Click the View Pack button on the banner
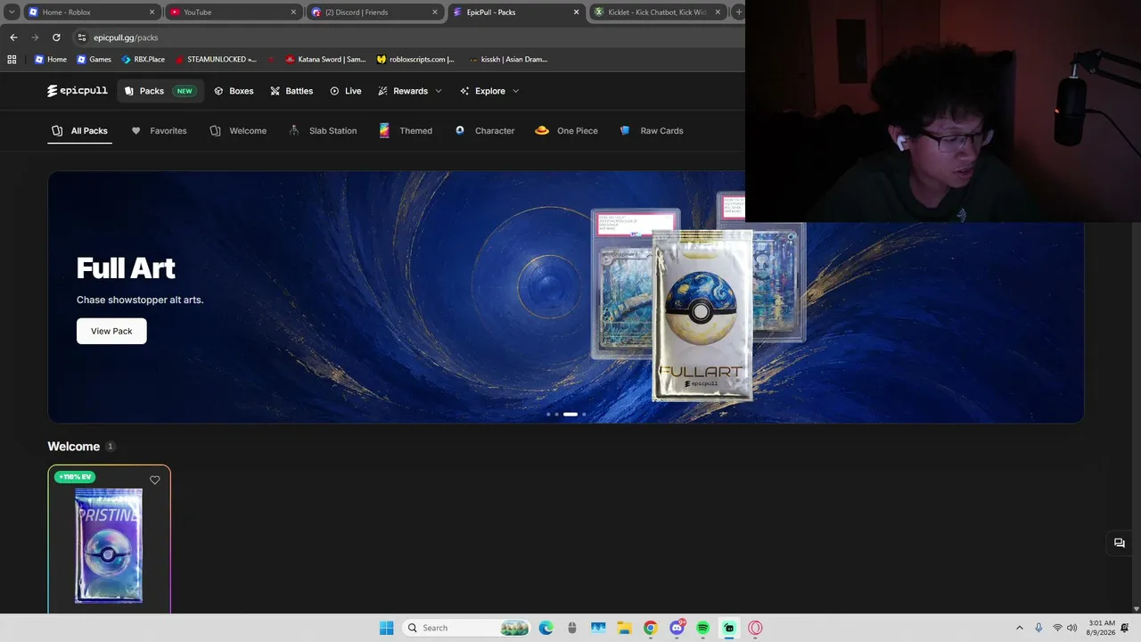 click(x=111, y=331)
